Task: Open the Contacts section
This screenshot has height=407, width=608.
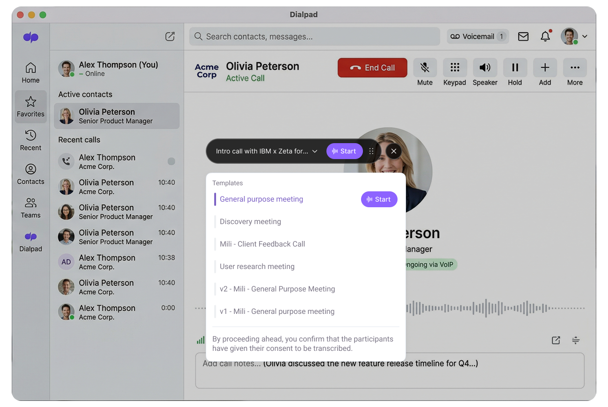Action: [30, 174]
